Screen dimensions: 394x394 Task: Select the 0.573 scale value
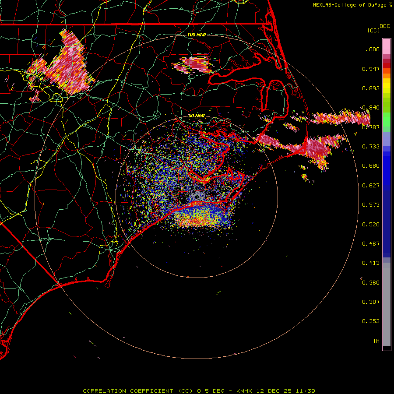(x=371, y=205)
